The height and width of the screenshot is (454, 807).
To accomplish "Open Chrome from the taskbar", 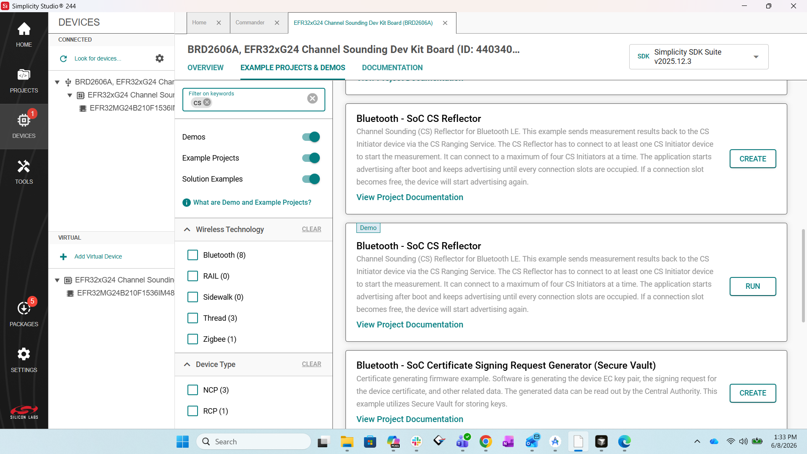I will coord(485,441).
